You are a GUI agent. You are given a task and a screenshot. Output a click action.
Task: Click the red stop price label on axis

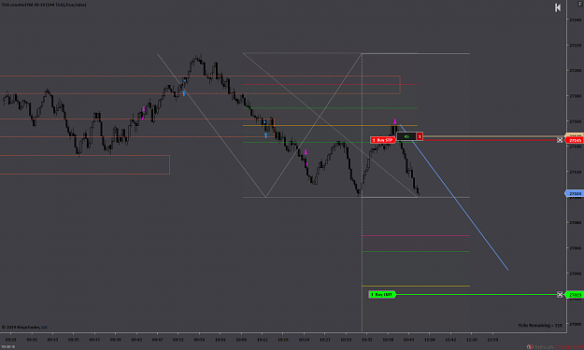point(575,140)
